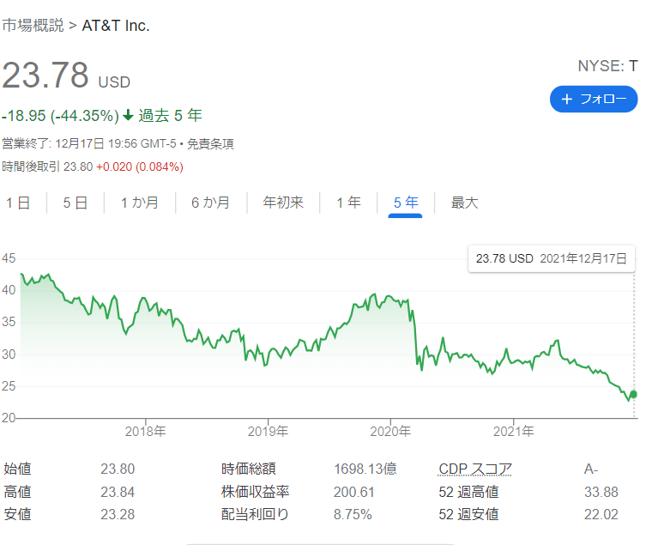Click the フォロー follow button

point(594,99)
